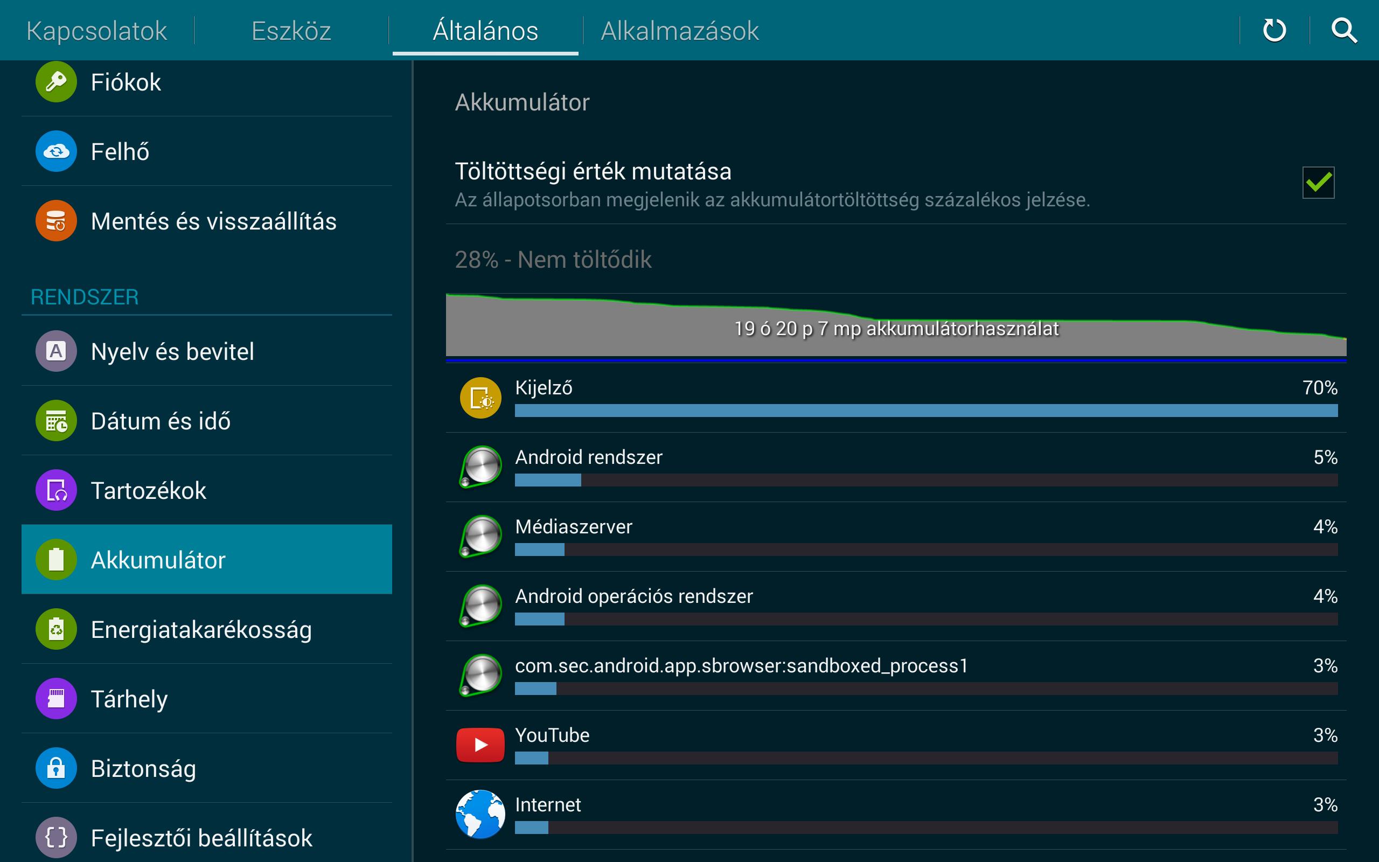
Task: Tap the blue Felhő cloud icon
Action: click(56, 151)
